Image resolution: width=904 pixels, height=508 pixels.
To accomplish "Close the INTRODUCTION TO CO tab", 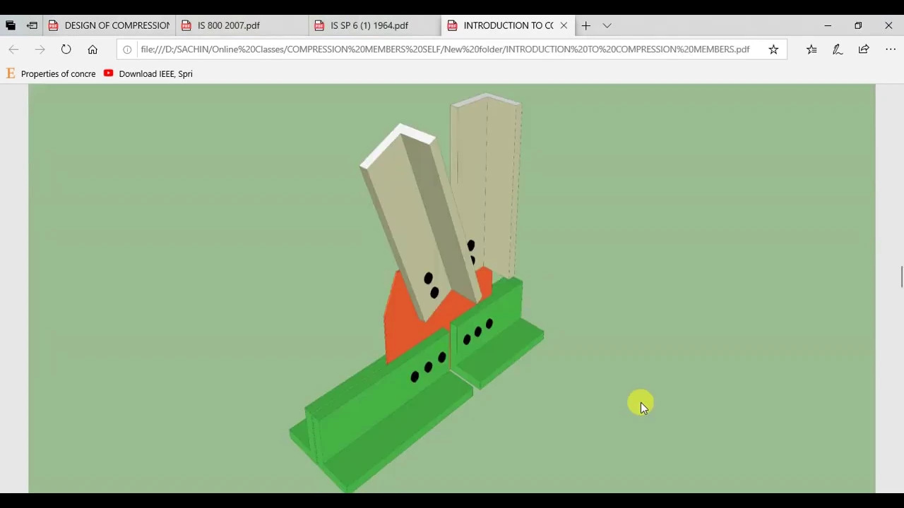I will pyautogui.click(x=564, y=25).
